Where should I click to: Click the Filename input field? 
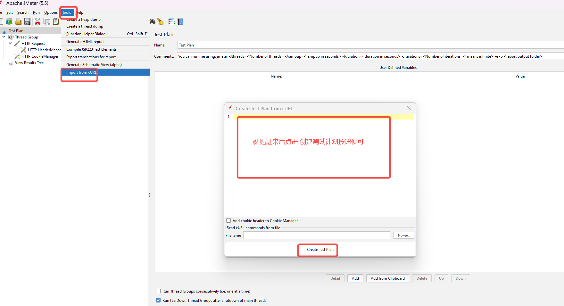point(317,236)
